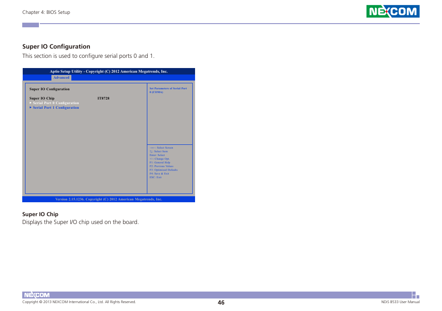This screenshot has height=311, width=442.
Task: Click the IT8728 chip value
Action: pos(103,98)
